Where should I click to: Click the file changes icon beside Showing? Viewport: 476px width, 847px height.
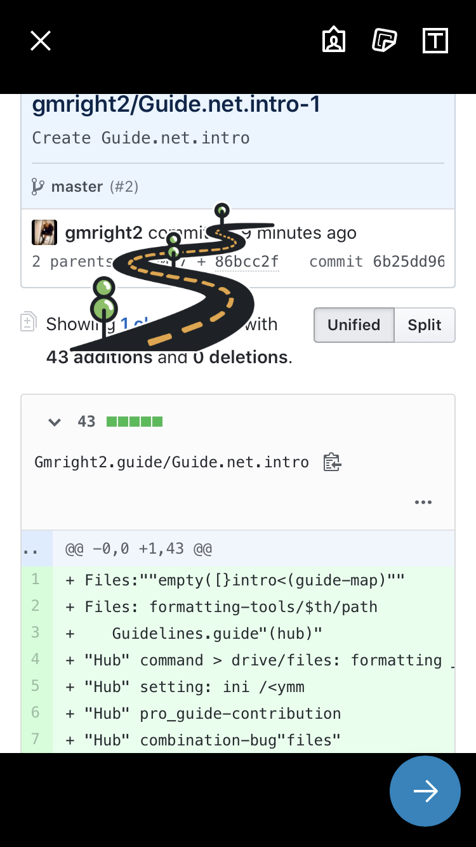(28, 323)
